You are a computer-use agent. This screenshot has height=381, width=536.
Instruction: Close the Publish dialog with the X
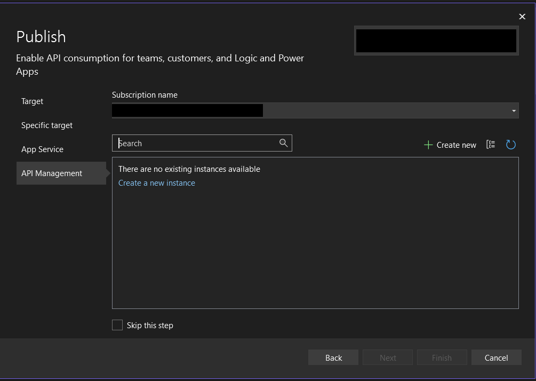click(x=522, y=17)
